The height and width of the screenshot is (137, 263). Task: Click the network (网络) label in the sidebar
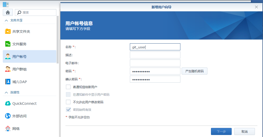click(16, 129)
